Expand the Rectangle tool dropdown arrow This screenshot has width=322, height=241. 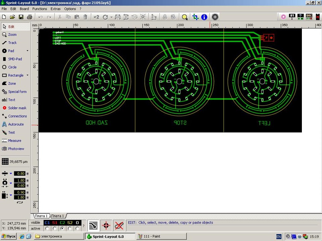pos(27,75)
